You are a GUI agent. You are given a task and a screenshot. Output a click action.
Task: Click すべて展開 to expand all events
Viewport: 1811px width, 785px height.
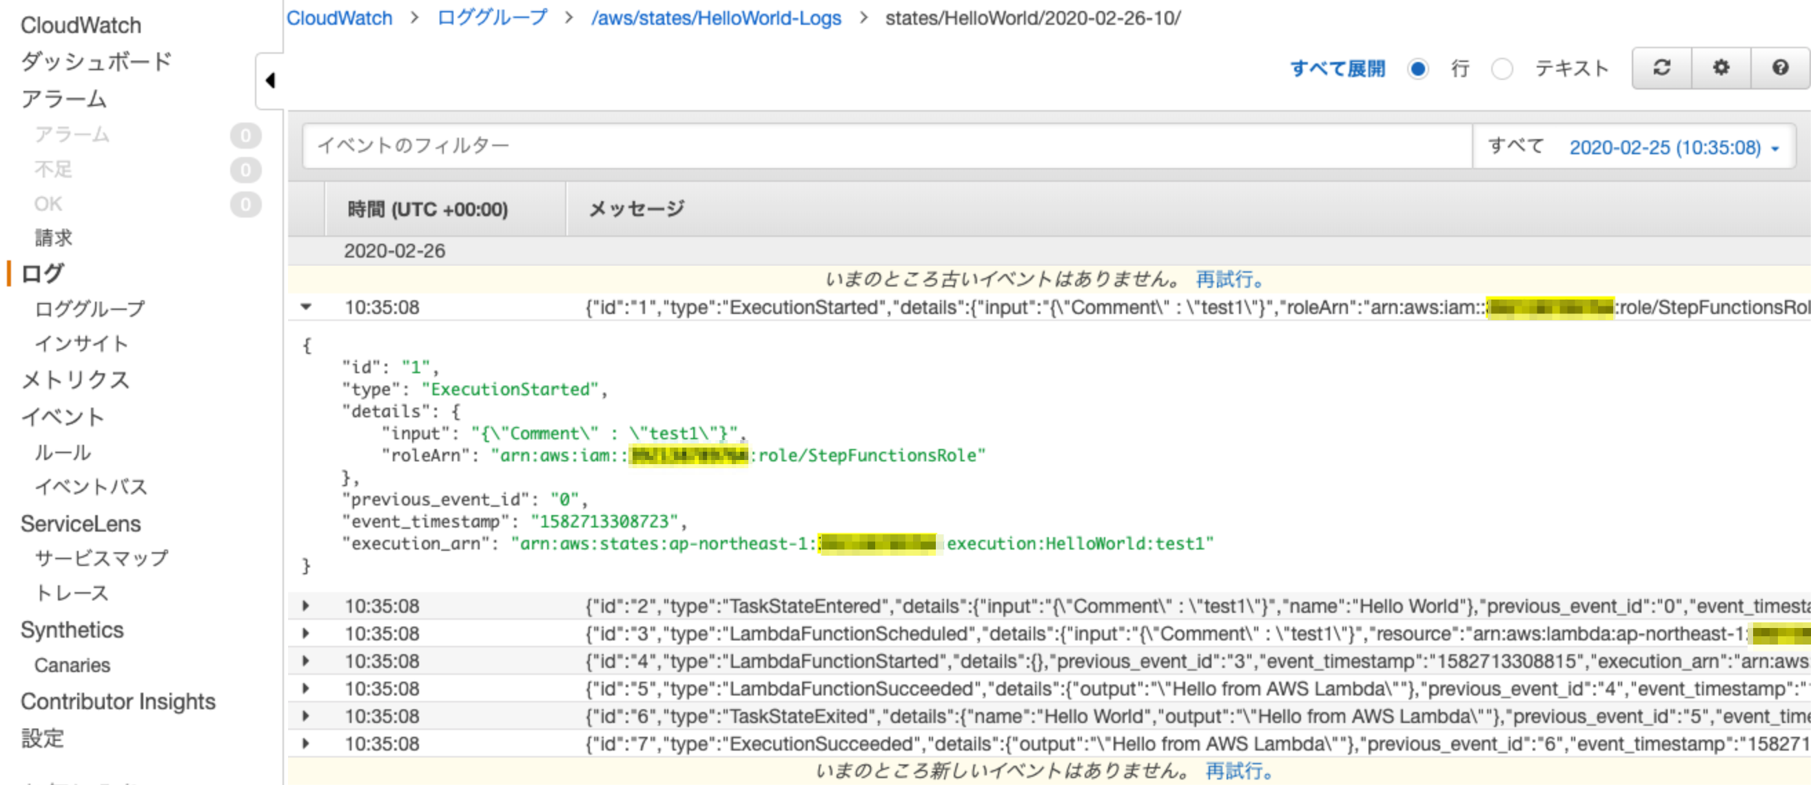click(x=1338, y=67)
